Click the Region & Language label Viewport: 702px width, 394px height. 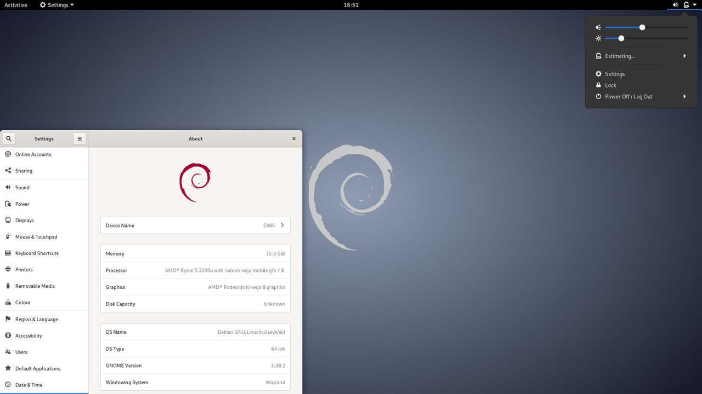click(x=37, y=320)
